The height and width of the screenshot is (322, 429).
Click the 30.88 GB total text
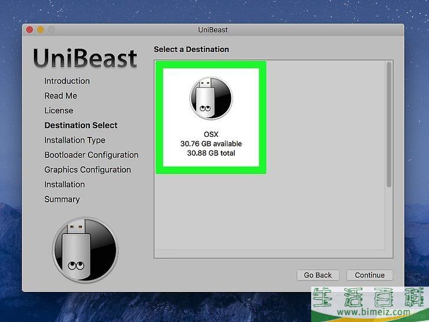(211, 153)
